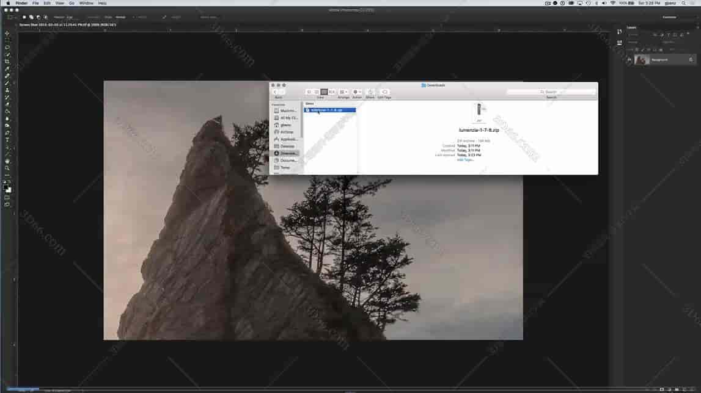Hide the Background layer with eye icon
This screenshot has width=701, height=393.
[629, 60]
